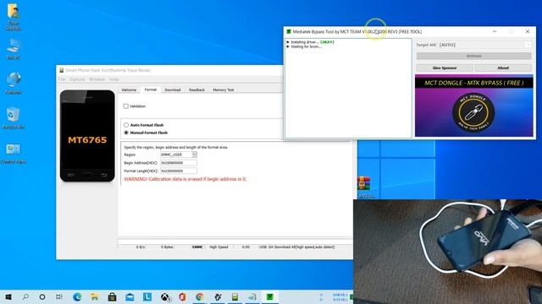
Task: Click the blue L app taskbar icon
Action: 147,296
